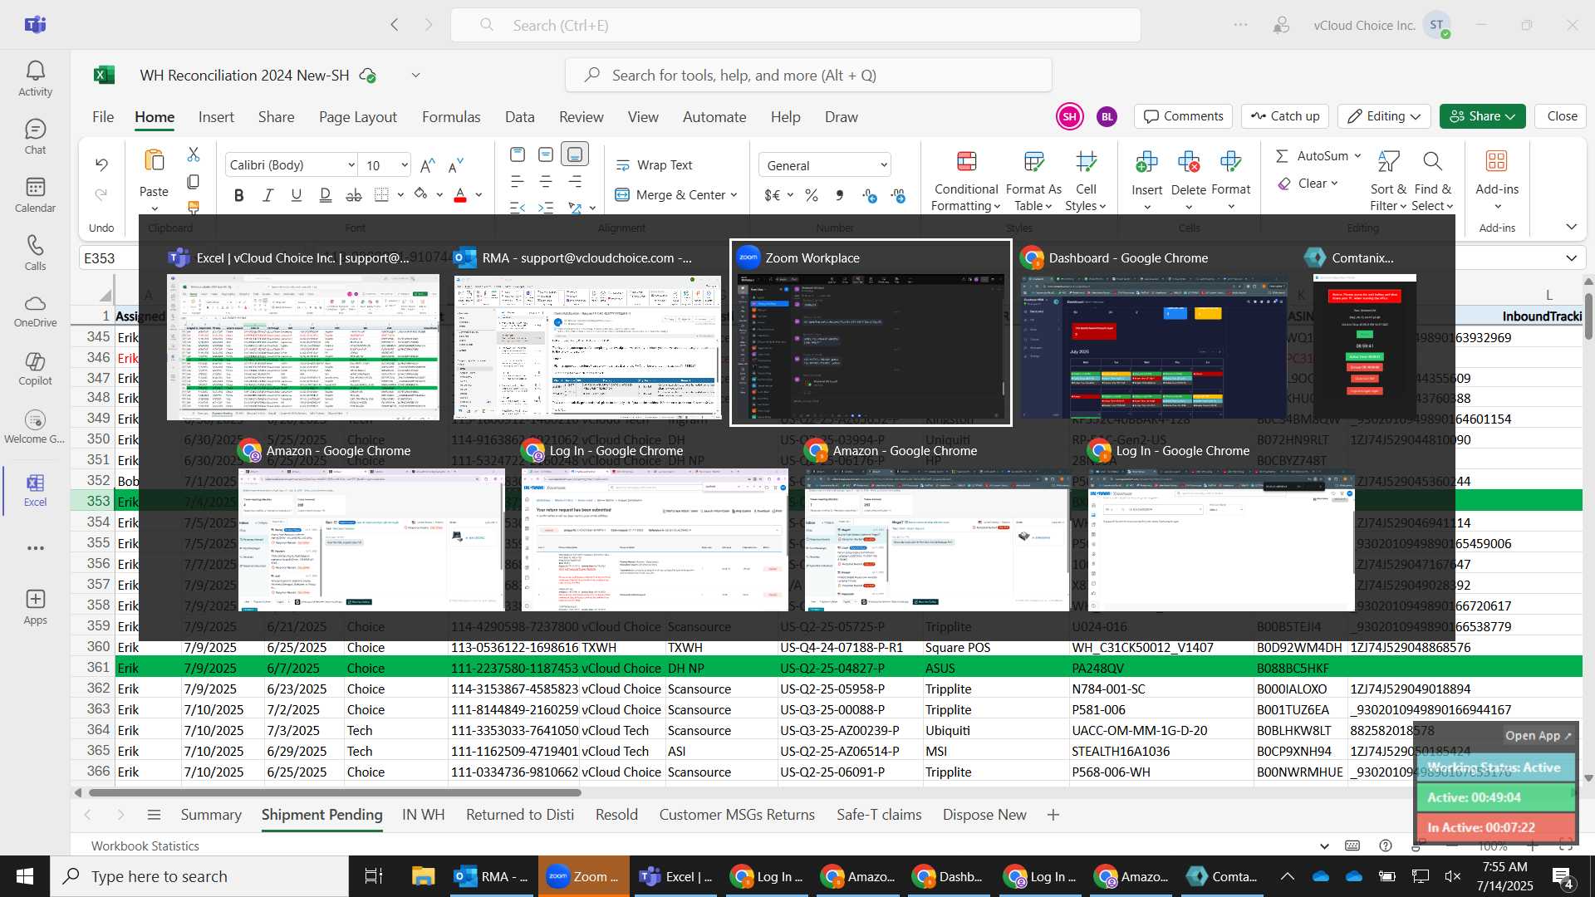Open Apps in Teams sidebar
Viewport: 1595px width, 897px height.
(35, 607)
